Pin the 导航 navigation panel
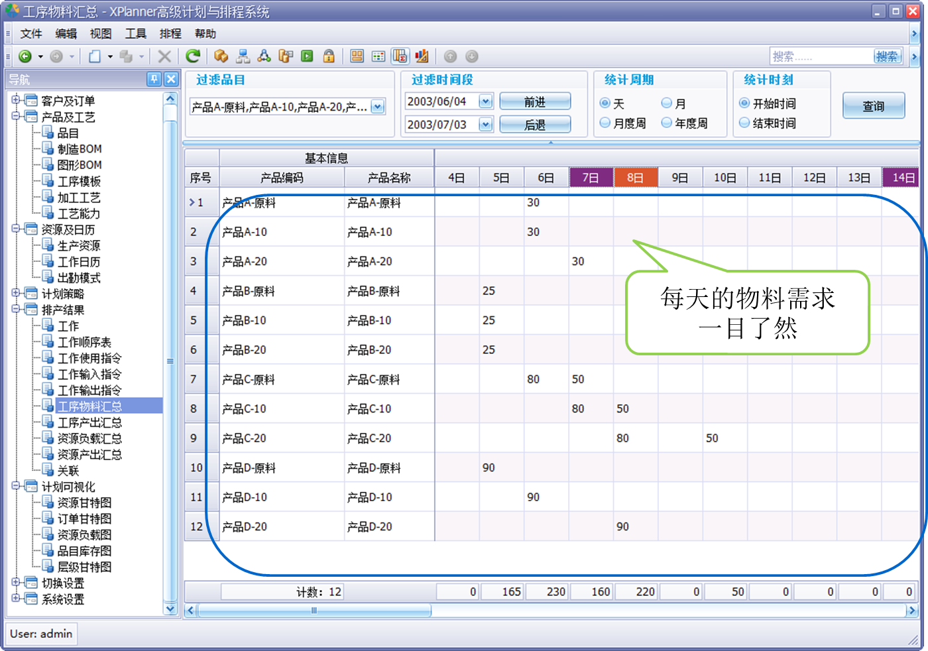 tap(154, 79)
